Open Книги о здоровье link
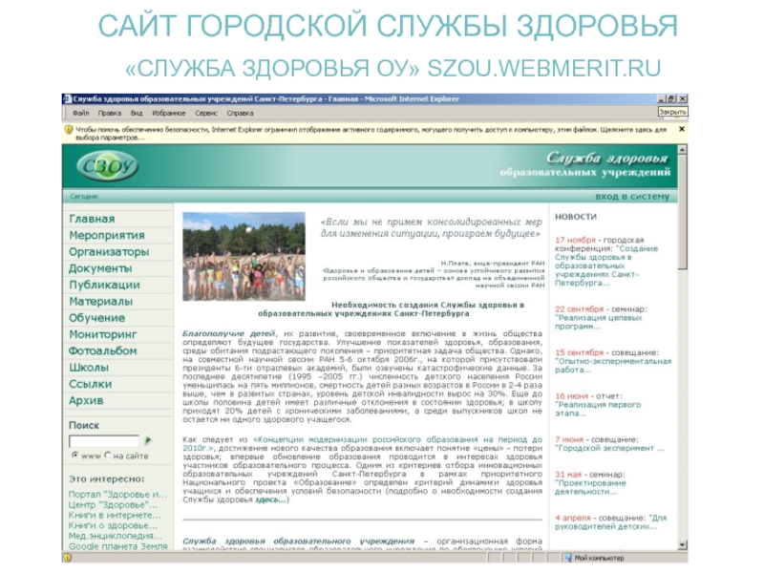764x573 pixels. point(113,526)
